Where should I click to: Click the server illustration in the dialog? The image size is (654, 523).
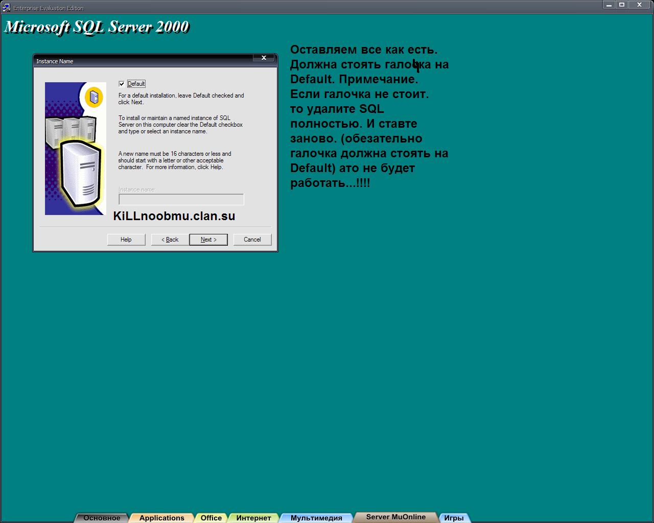[75, 148]
